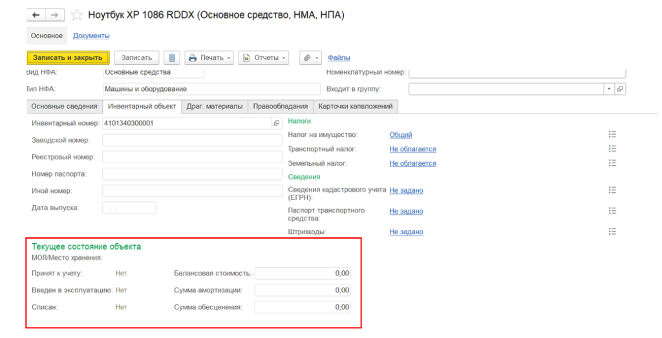Go forward with the right arrow button
This screenshot has height=338, width=662.
click(55, 15)
